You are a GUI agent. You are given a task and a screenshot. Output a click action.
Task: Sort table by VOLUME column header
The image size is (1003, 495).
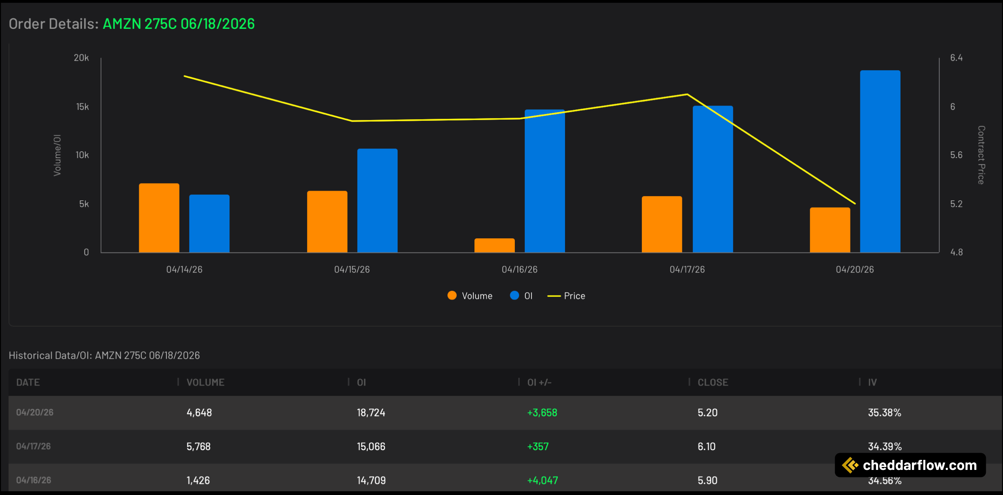(x=205, y=382)
